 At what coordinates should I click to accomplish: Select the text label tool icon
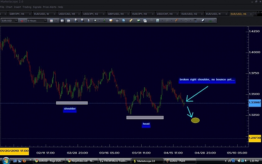point(195,21)
